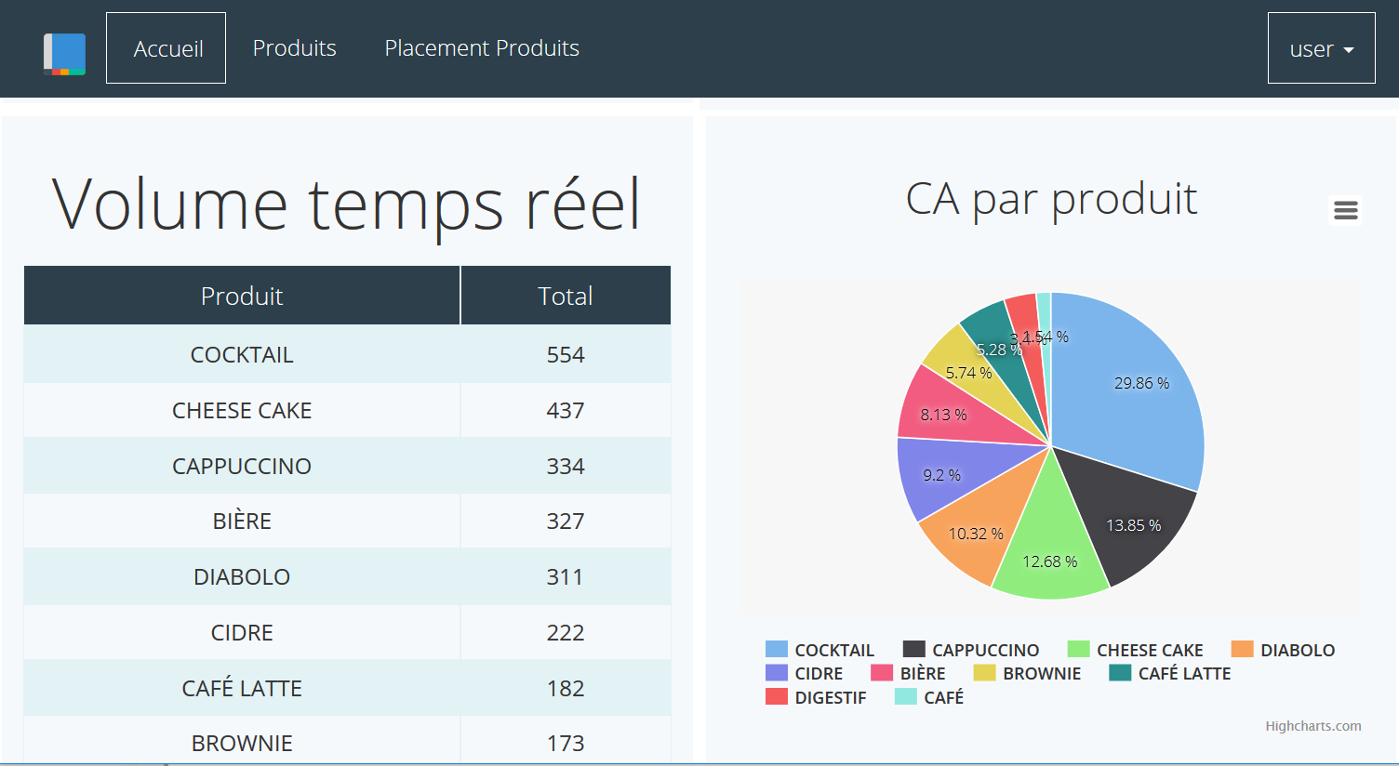Go to the Accueil tab
Image resolution: width=1399 pixels, height=766 pixels.
tap(167, 48)
